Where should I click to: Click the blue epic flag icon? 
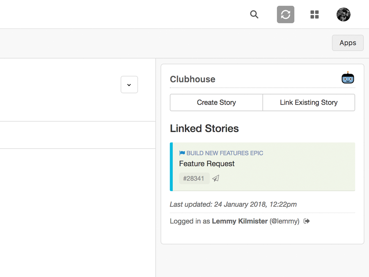point(182,153)
